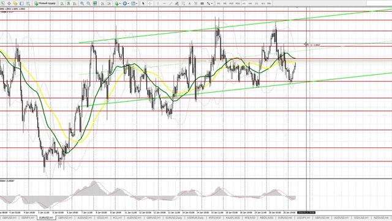
Task: Switch chart to candlesticks view
Action: pos(68,3)
